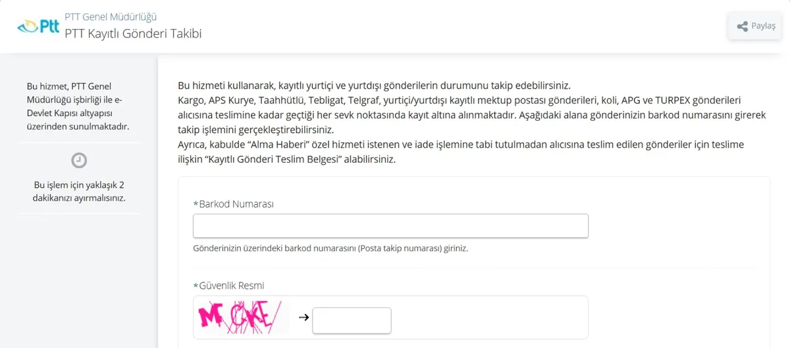Click the barcode hint text below the field
The height and width of the screenshot is (348, 790).
[330, 249]
